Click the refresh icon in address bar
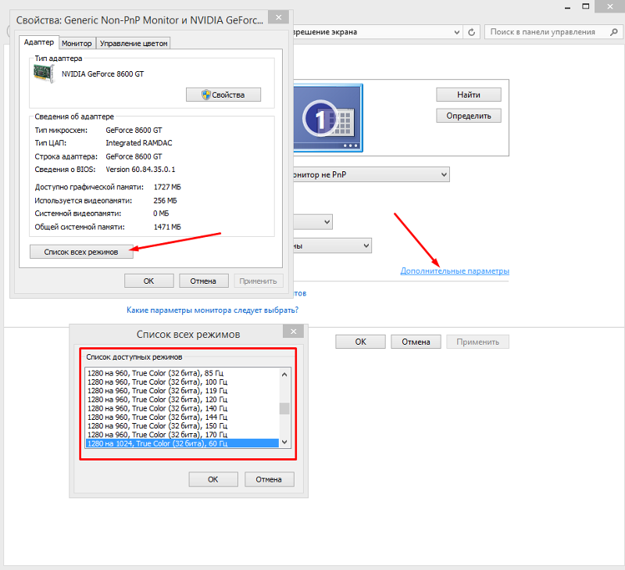Screen dimensions: 625x570 [x=472, y=32]
